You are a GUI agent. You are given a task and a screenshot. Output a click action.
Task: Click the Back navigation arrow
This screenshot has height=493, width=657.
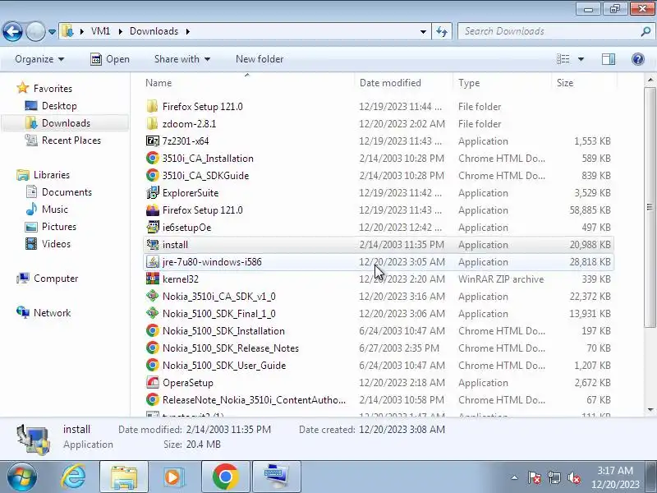pos(12,31)
